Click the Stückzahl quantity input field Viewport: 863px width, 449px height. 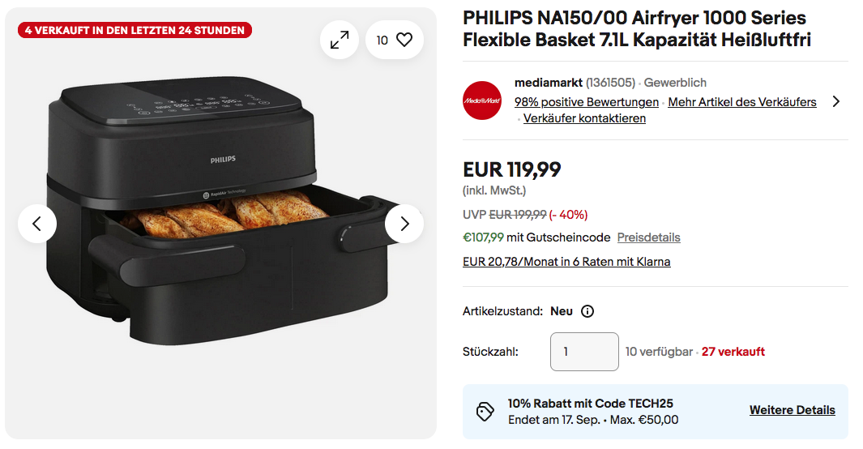584,352
